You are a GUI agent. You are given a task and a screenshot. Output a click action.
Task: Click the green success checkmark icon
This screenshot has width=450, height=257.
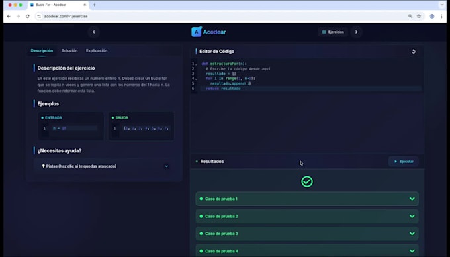[307, 181]
